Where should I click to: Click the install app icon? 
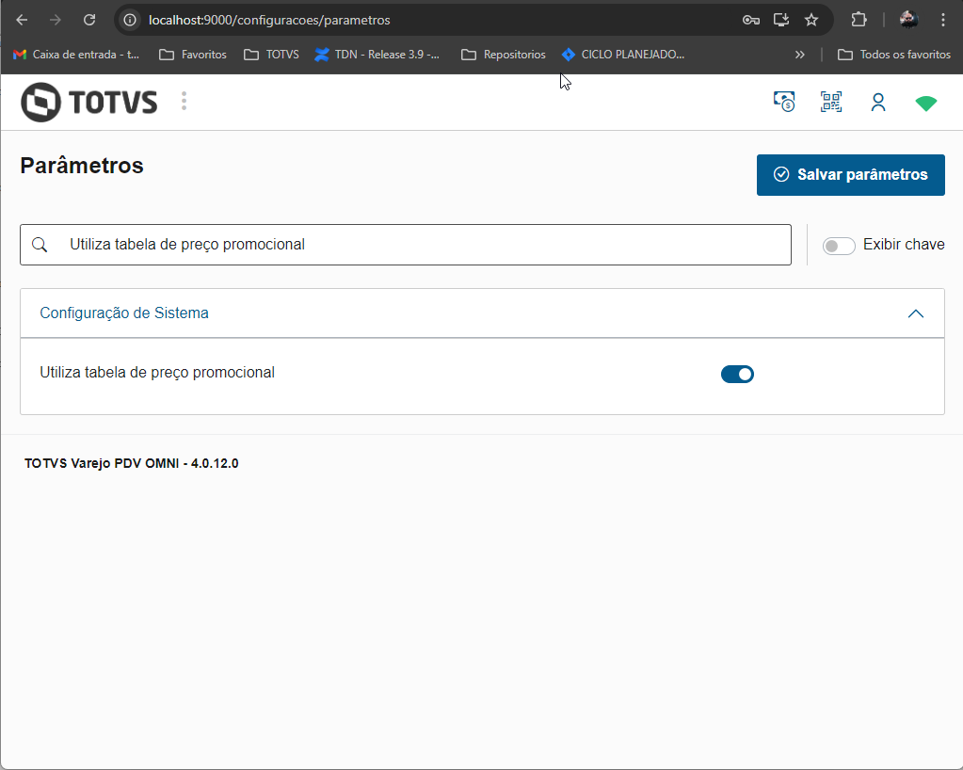(781, 20)
